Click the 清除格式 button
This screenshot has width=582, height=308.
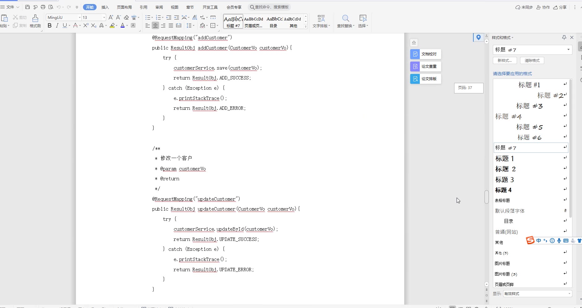pyautogui.click(x=532, y=61)
